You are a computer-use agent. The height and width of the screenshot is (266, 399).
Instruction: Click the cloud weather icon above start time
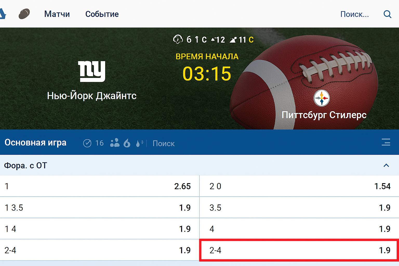178,39
